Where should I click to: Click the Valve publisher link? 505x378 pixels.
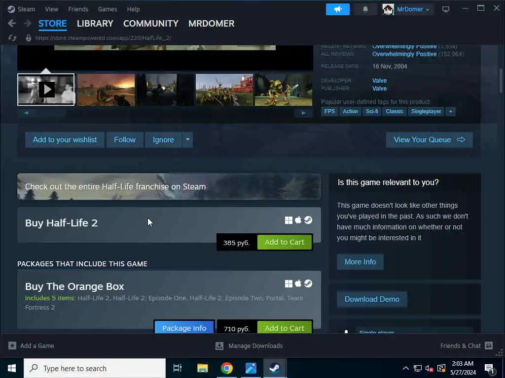pos(379,89)
